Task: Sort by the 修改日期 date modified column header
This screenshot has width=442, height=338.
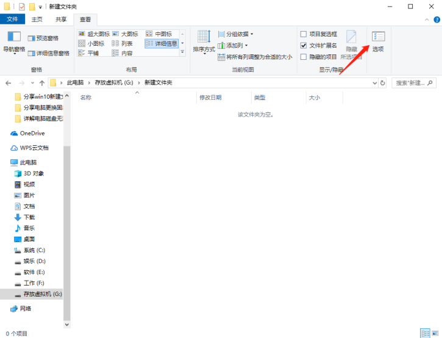Action: (210, 98)
